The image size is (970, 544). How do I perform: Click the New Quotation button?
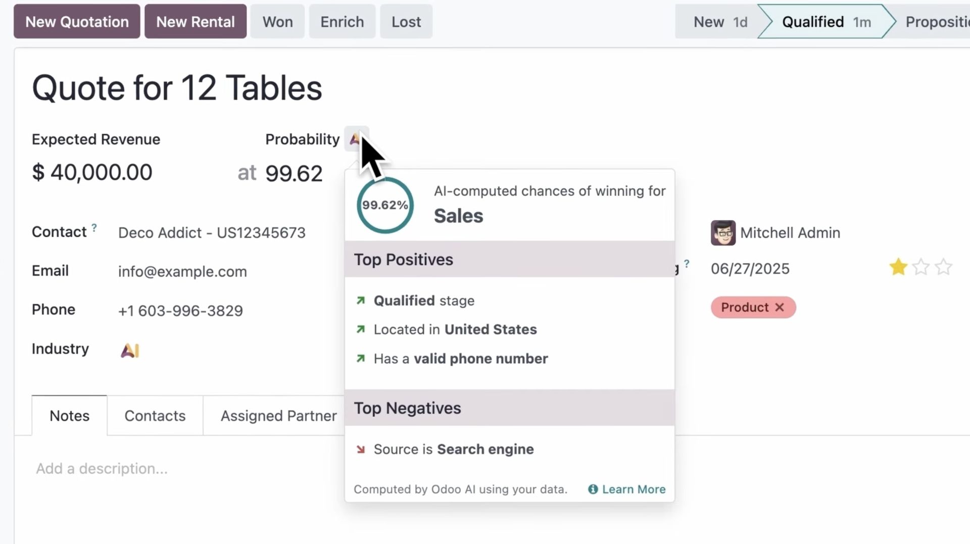[x=77, y=22]
